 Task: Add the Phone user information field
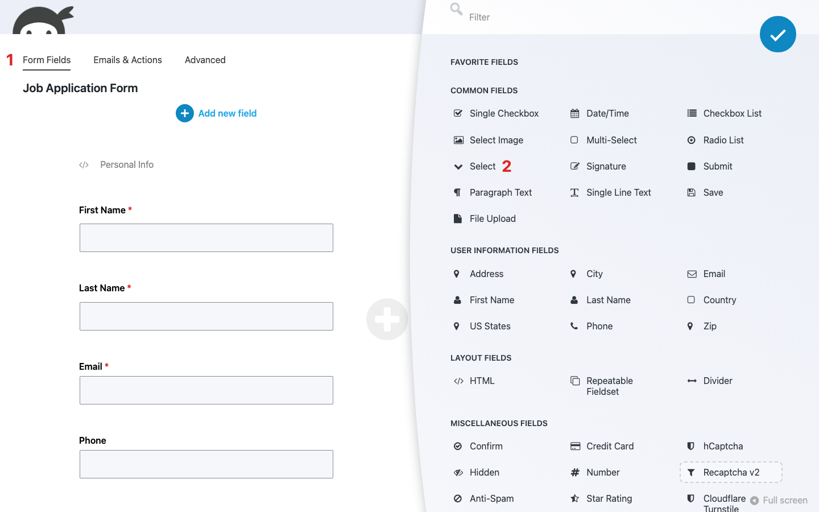pyautogui.click(x=591, y=326)
